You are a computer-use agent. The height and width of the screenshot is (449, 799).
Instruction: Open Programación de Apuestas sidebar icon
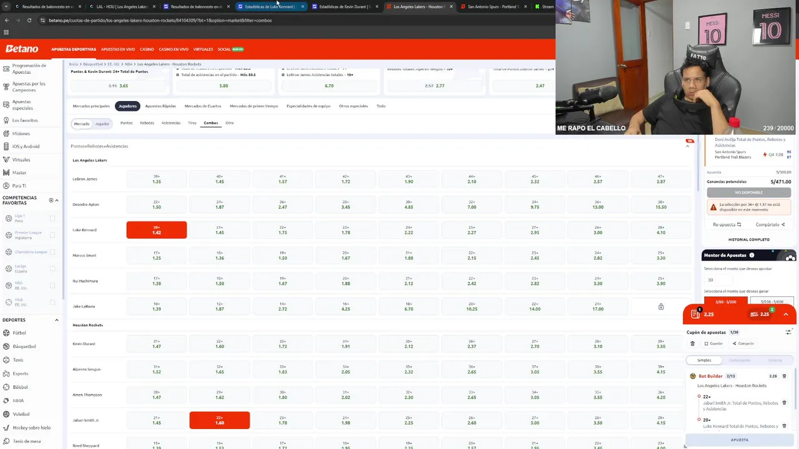pos(6,69)
